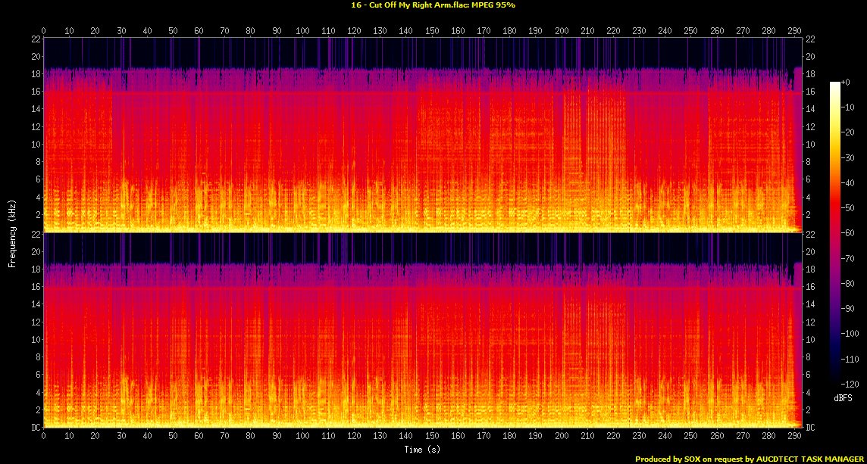This screenshot has width=867, height=464.
Task: Click the "dBFS" unit label under the color scale
Action: point(840,397)
